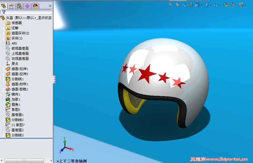The width and height of the screenshot is (253, 163).
Task: Select the 基准面2 plane
Action: point(15,130)
